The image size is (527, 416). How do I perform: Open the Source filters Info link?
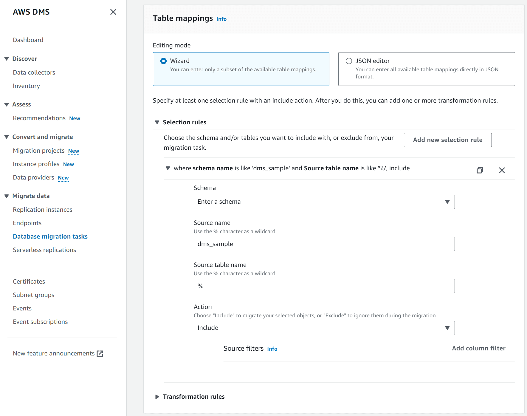(x=272, y=349)
